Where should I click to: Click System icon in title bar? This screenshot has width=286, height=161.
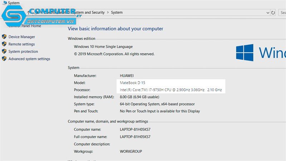click(5, 3)
